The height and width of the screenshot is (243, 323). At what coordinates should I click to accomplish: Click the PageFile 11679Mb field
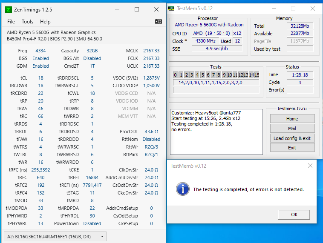(300, 41)
